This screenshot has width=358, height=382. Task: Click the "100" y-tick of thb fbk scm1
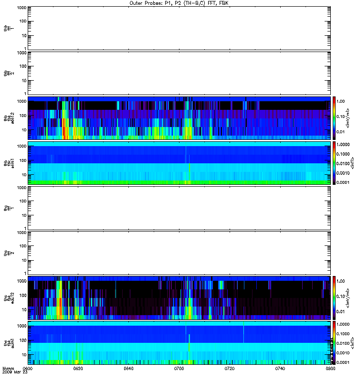click(x=22, y=160)
